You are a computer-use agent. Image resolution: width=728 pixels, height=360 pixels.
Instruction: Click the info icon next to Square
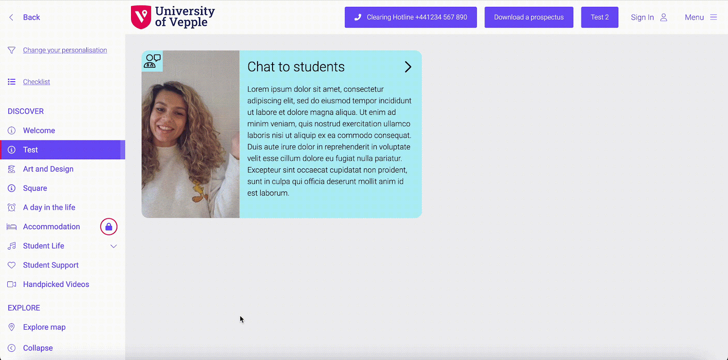[x=12, y=188]
